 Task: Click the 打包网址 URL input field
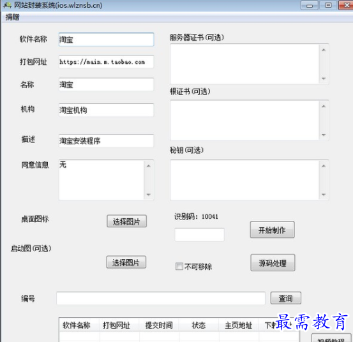(106, 62)
